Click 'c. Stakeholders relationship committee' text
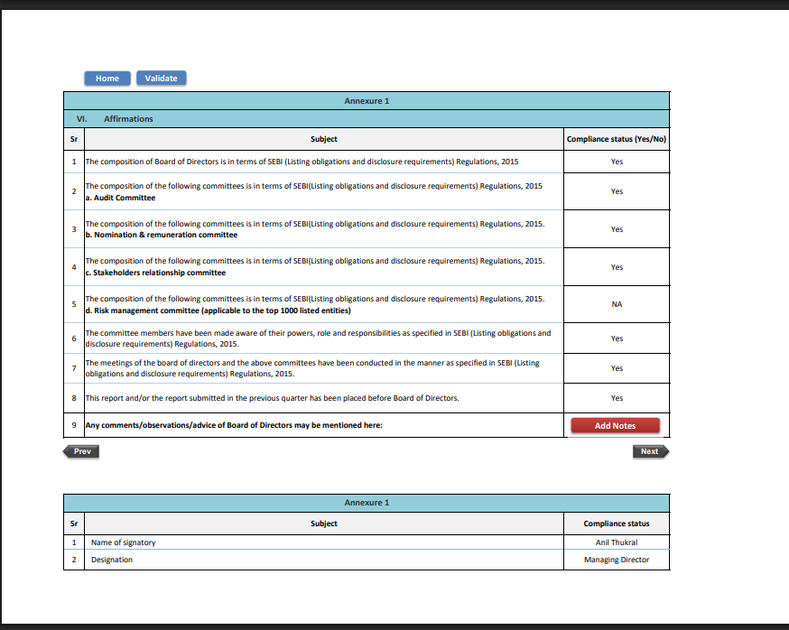 tap(155, 273)
